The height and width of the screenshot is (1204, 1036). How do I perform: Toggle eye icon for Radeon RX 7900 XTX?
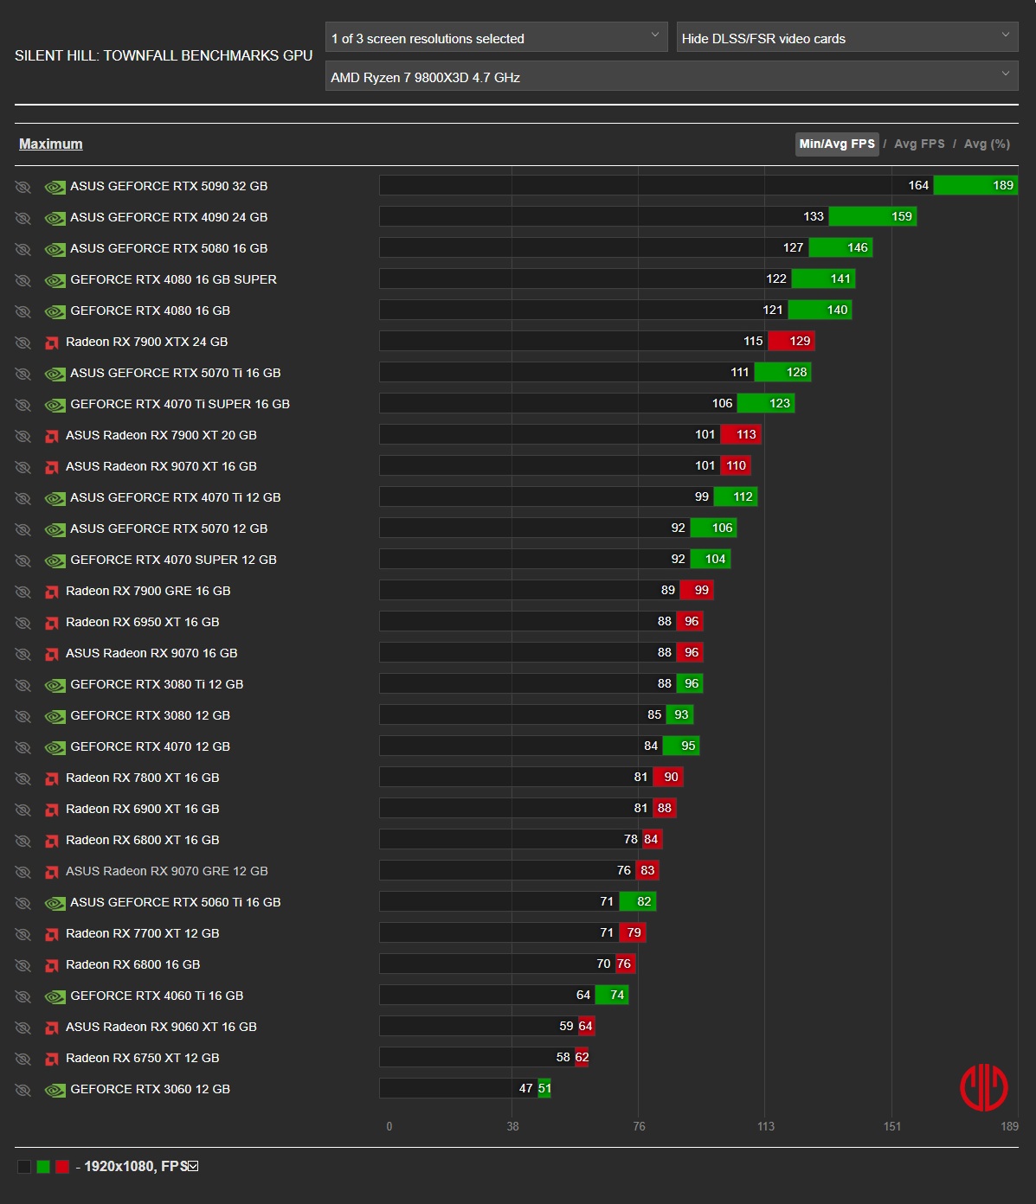click(x=23, y=343)
